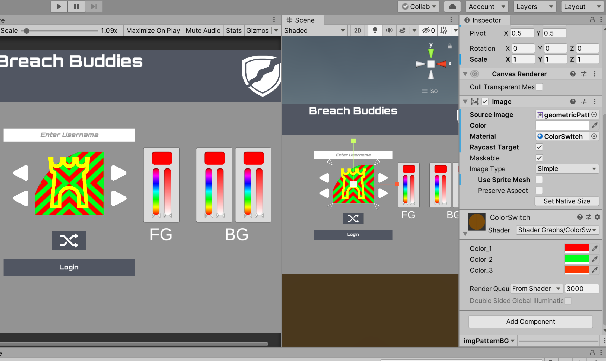Pick color with the eyedropper next to Color

(595, 125)
